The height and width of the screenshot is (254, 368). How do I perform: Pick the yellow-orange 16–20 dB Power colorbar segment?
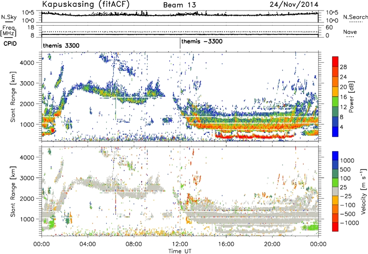pyautogui.click(x=335, y=91)
